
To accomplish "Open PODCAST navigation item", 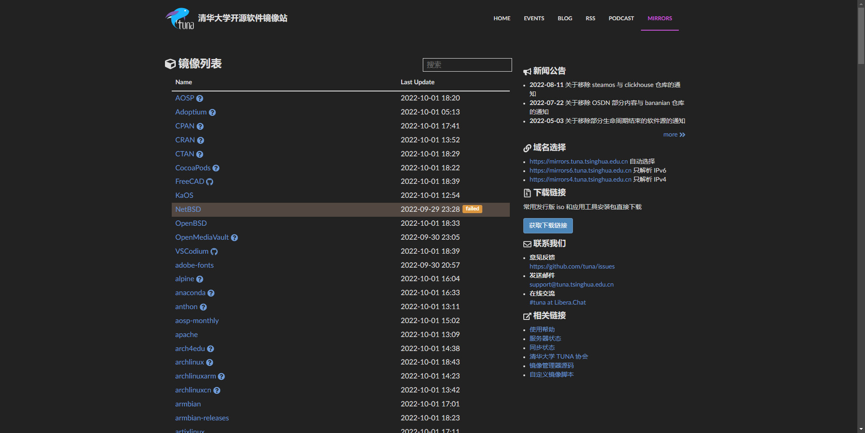I will tap(621, 18).
